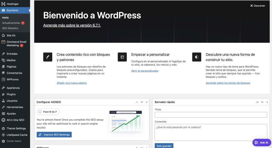272x148 pixels.
Task: Click the Escritorio dashboard icon
Action: click(x=3, y=10)
